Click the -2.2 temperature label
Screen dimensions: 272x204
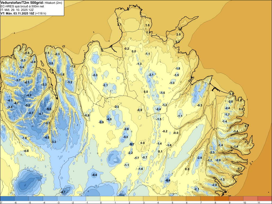(x=130, y=153)
